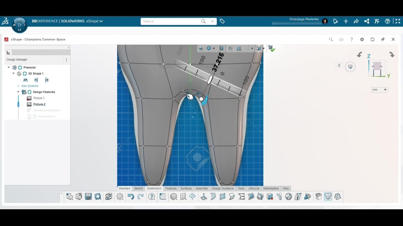Switch to the Sketch tab
This screenshot has height=226, width=403.
pyautogui.click(x=138, y=188)
